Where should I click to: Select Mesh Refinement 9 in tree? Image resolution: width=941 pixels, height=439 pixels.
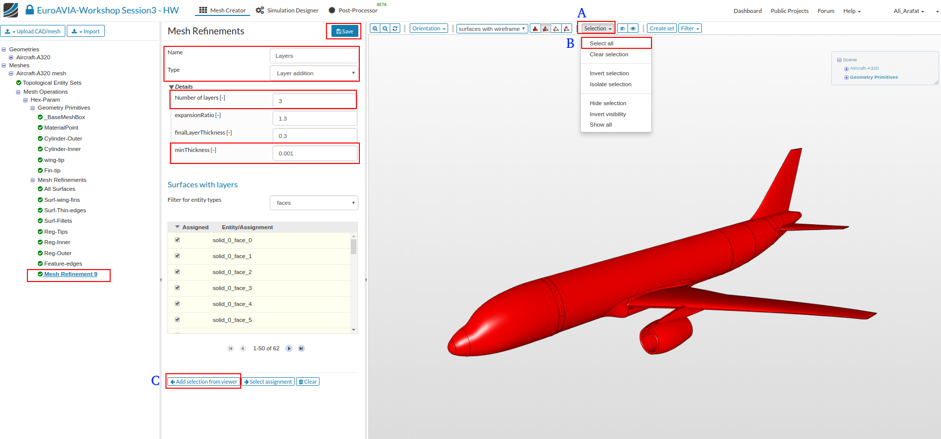(x=71, y=274)
